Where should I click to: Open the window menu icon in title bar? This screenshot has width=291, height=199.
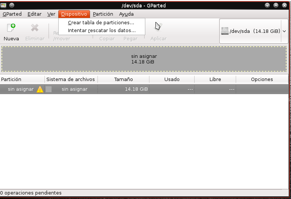4,5
